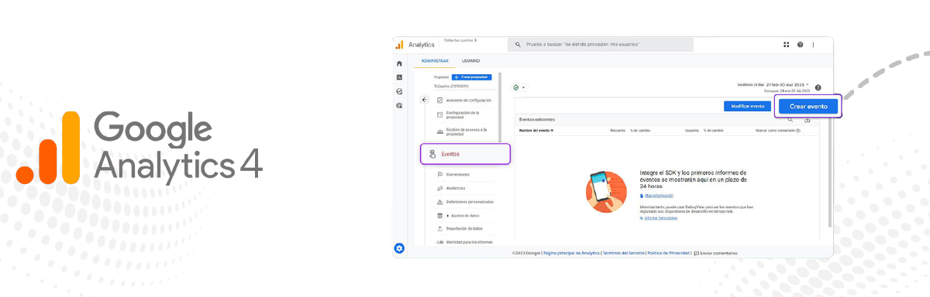Click the Crear propiedad button
Image resolution: width=930 pixels, height=297 pixels.
[471, 77]
